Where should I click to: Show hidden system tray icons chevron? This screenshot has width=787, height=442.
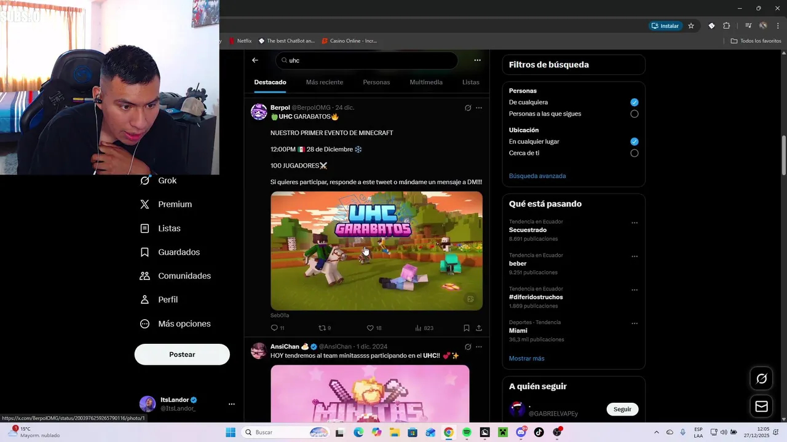656,432
